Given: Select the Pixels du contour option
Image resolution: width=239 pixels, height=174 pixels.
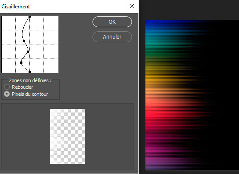Looking at the screenshot, I should (26, 94).
